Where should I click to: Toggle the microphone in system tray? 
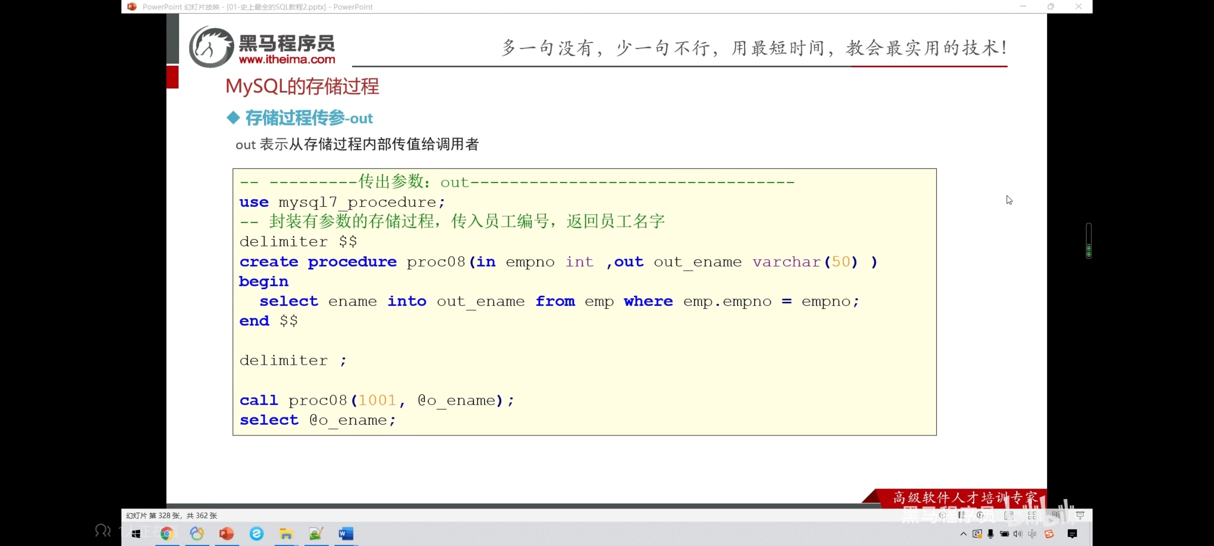click(x=991, y=534)
